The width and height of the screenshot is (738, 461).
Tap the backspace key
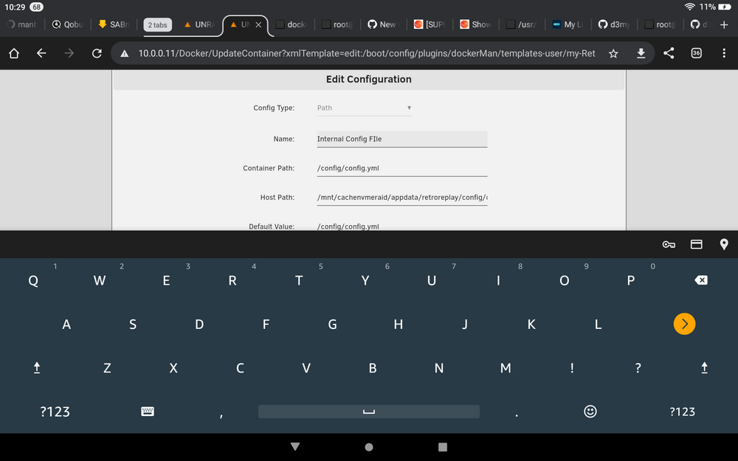[x=701, y=280]
